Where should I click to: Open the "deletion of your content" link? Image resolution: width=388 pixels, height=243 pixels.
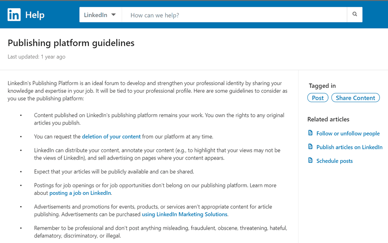click(x=111, y=136)
